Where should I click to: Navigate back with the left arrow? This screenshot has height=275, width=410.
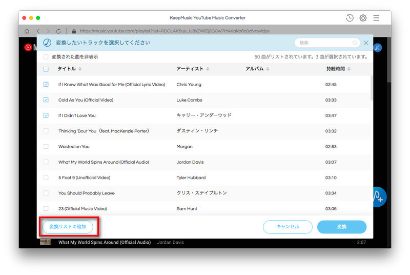tap(38, 31)
